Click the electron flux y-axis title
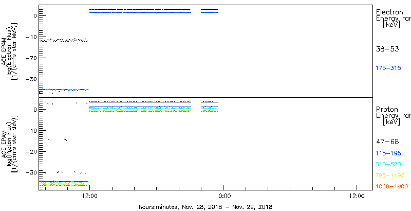411x211 pixels. click(10, 51)
